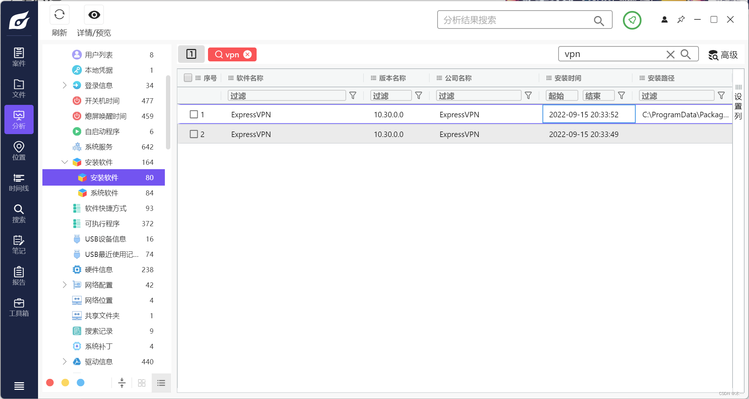Select 系统软件 in the tree
749x399 pixels.
pyautogui.click(x=104, y=193)
